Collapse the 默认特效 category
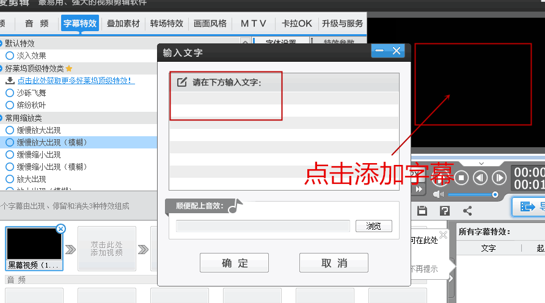 (1, 43)
